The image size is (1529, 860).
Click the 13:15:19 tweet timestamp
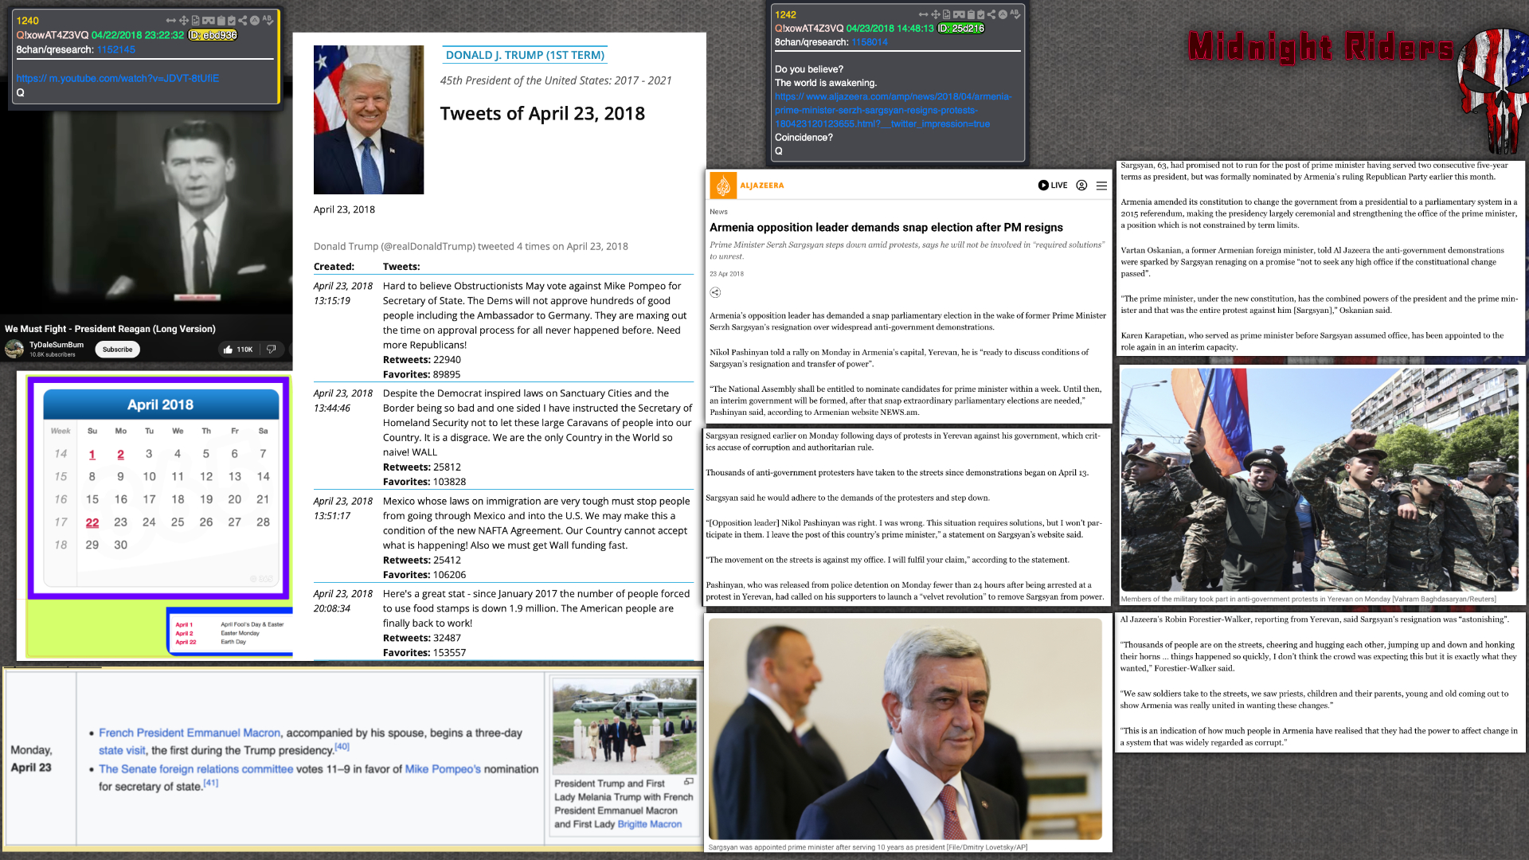pyautogui.click(x=331, y=301)
